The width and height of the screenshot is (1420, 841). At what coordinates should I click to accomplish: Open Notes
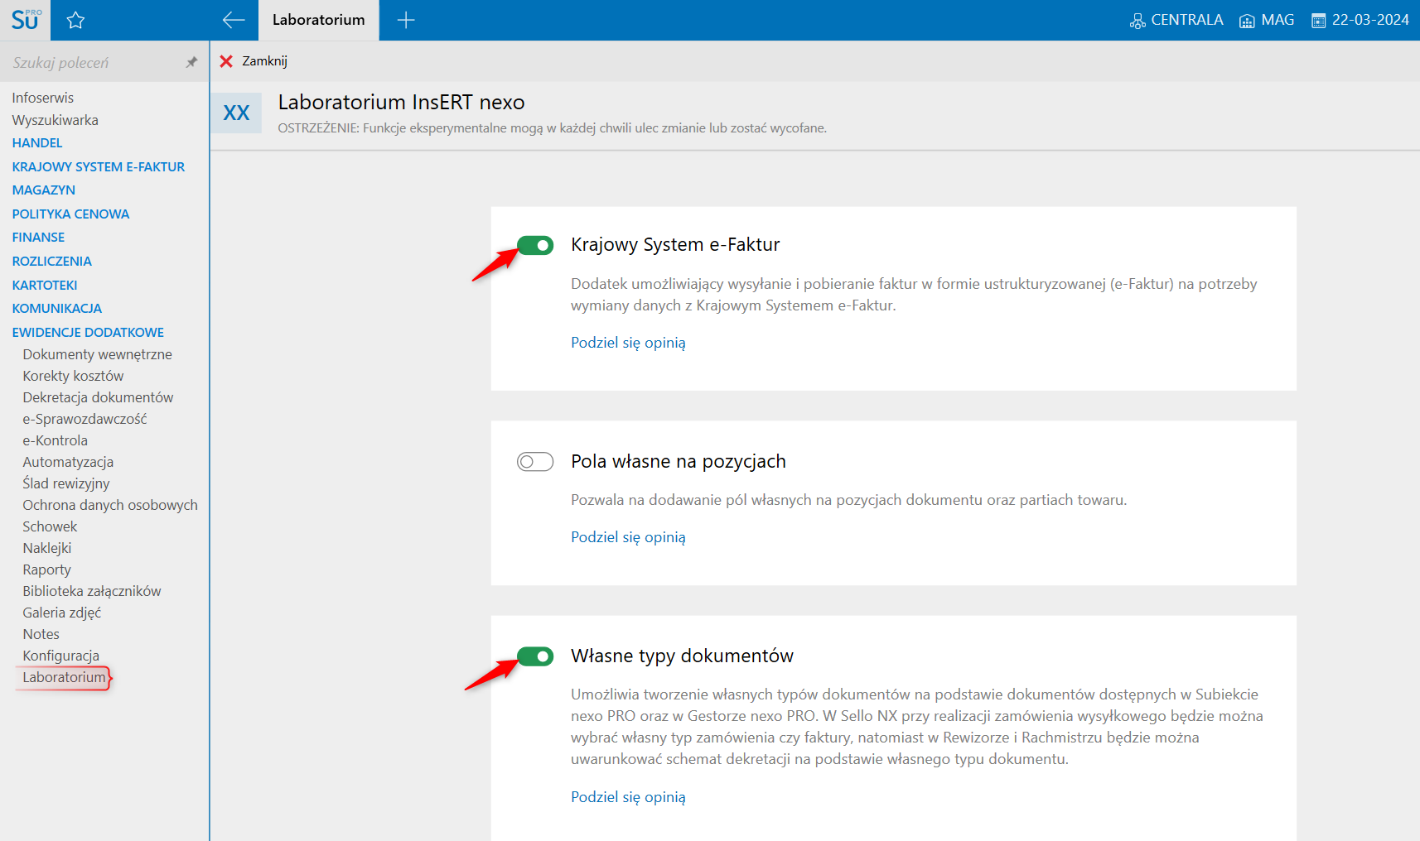tap(41, 634)
